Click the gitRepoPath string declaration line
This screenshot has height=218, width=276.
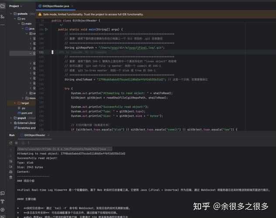point(114,48)
